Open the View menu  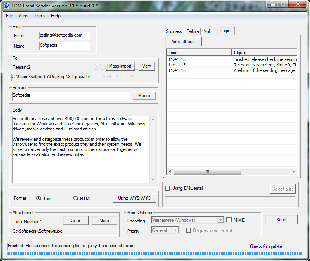[x=23, y=16]
